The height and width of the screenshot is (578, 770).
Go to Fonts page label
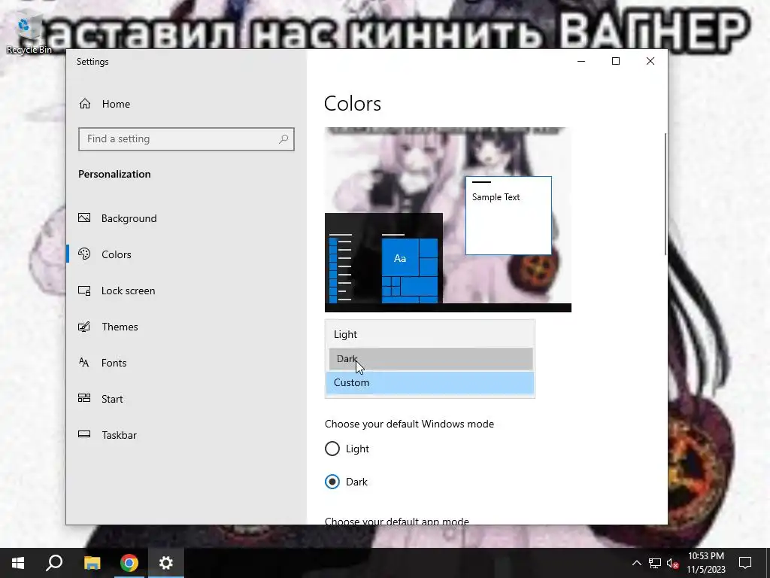[114, 363]
